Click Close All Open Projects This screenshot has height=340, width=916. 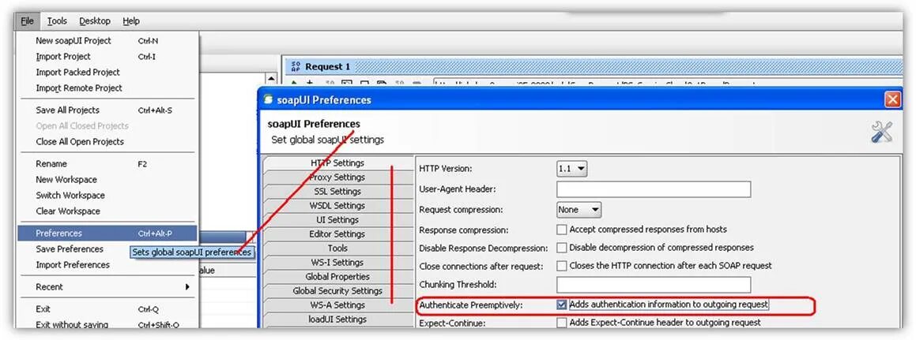click(x=107, y=142)
